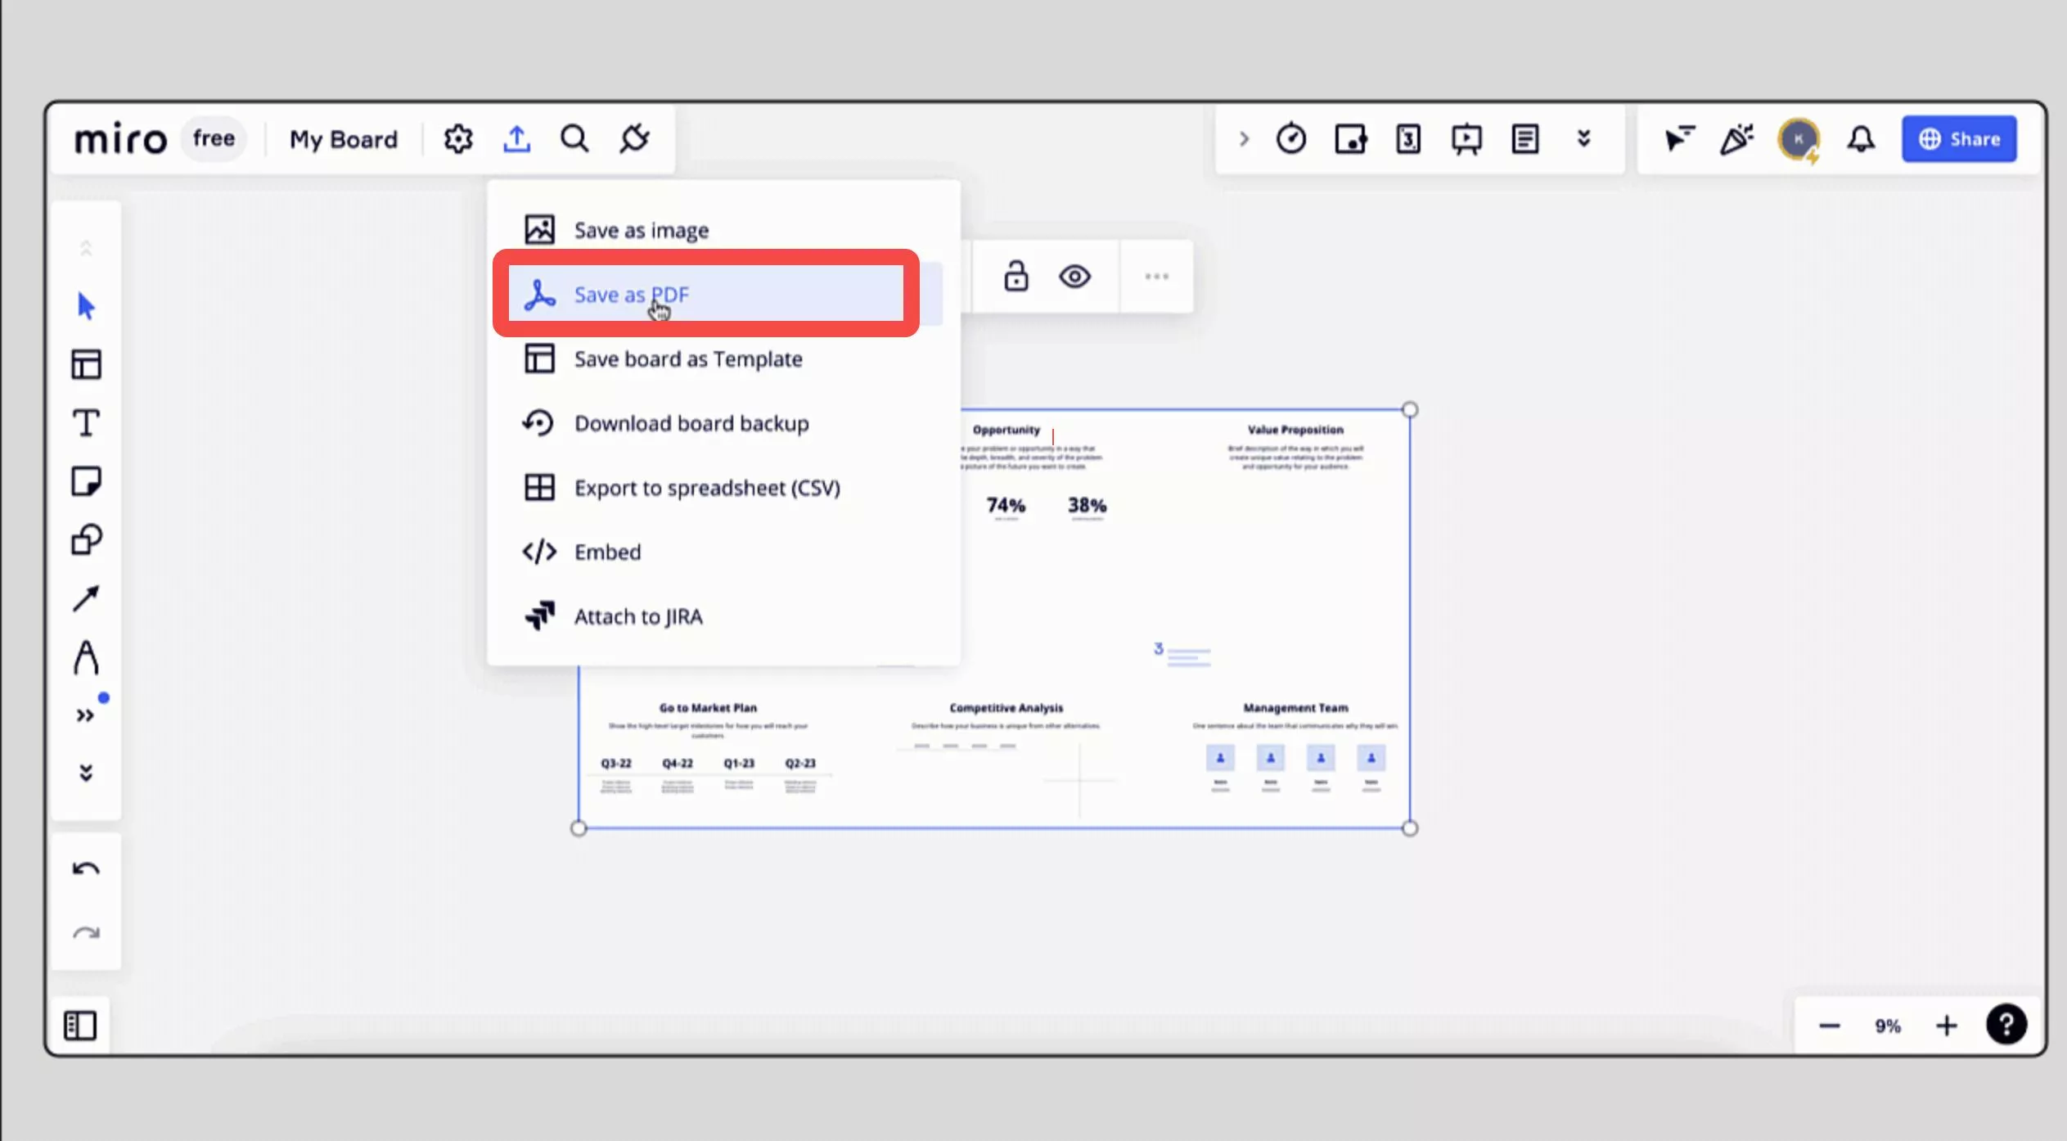
Task: Show more apps via the down double-chevron
Action: tap(1583, 138)
